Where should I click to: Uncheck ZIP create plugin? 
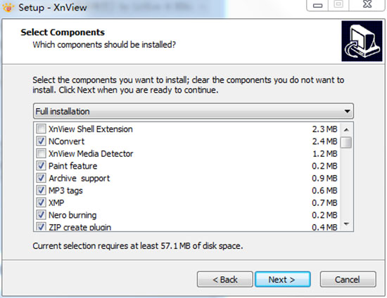[x=41, y=226]
